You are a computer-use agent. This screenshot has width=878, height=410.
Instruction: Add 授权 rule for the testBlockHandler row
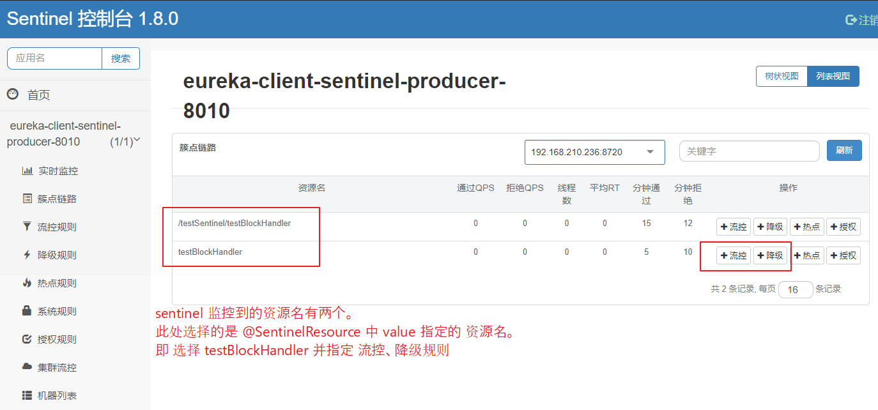point(843,255)
